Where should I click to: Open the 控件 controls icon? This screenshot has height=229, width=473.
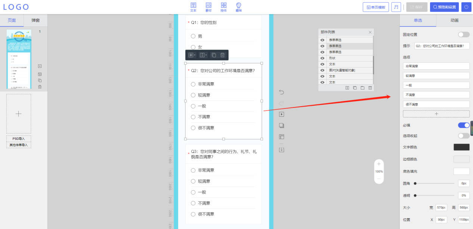tap(223, 7)
